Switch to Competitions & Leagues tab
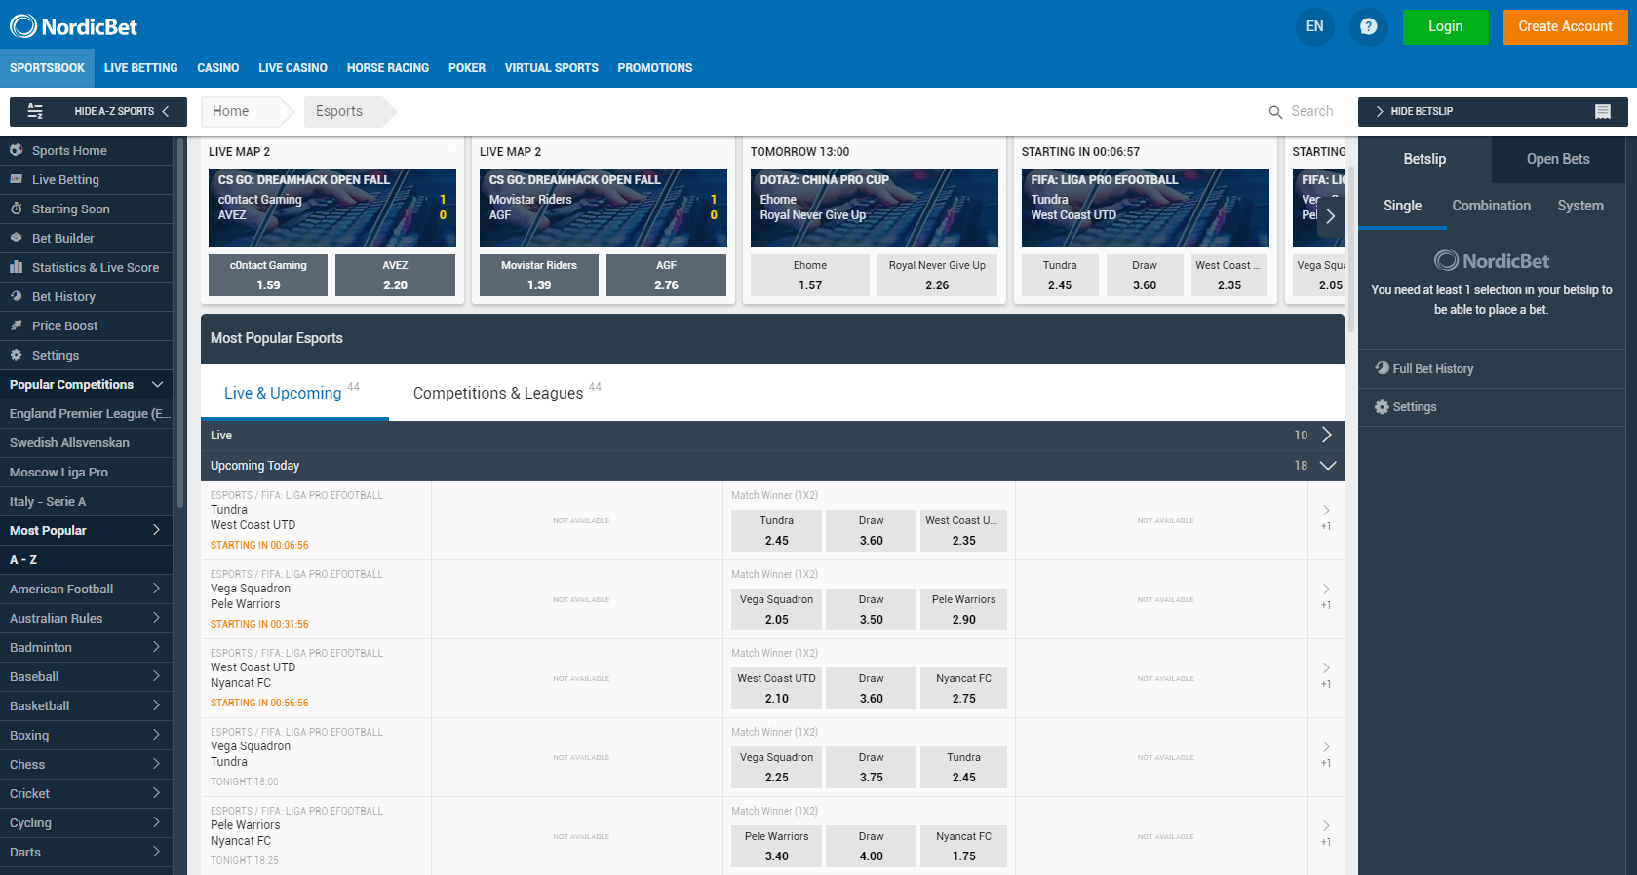 507,393
